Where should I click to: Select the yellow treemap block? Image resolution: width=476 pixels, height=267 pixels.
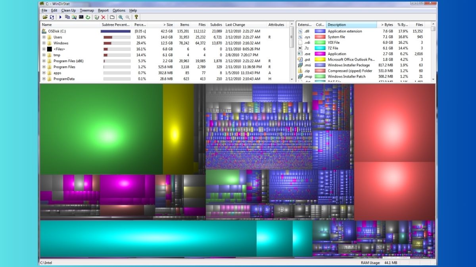pos(178,129)
